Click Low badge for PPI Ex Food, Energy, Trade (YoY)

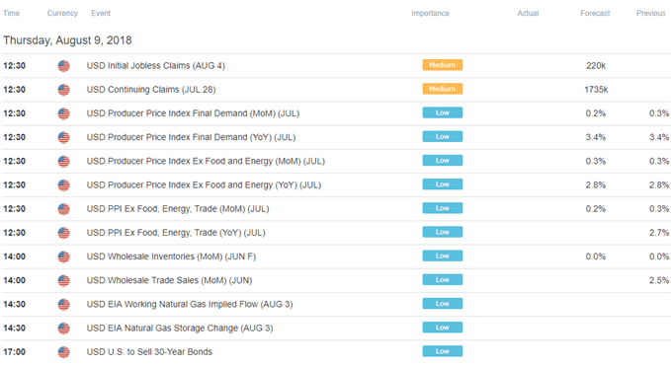(x=443, y=232)
